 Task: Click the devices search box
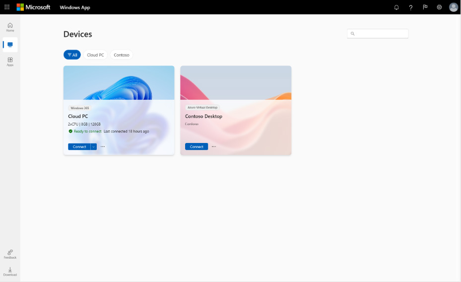point(381,34)
